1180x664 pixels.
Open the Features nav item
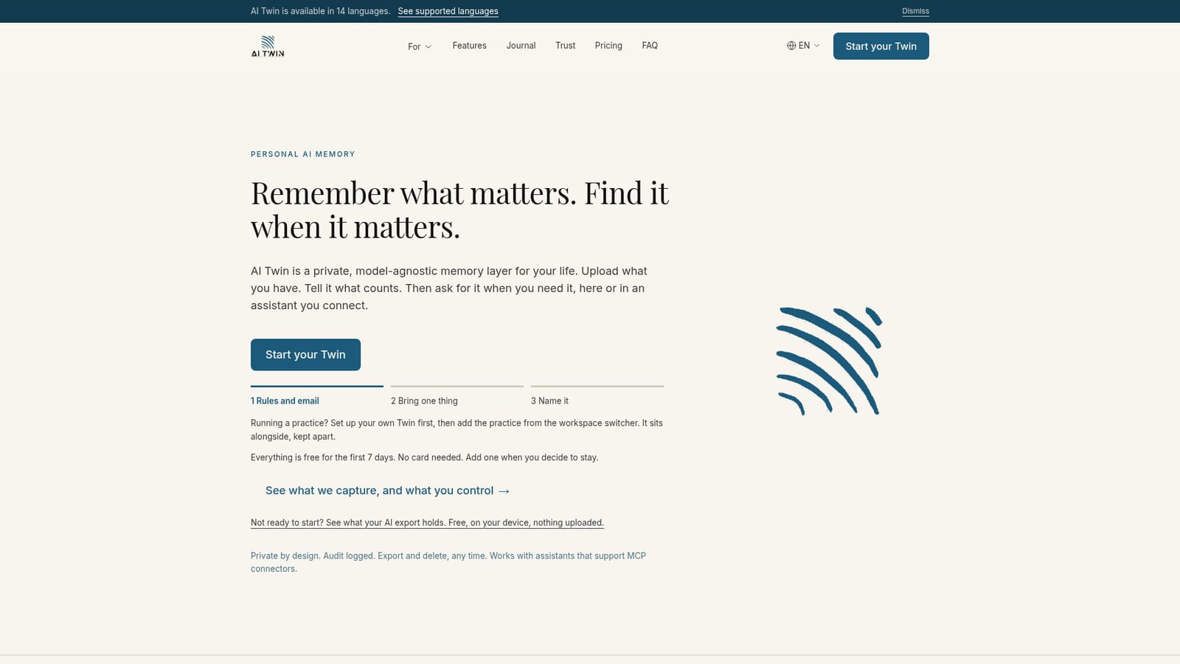(469, 46)
